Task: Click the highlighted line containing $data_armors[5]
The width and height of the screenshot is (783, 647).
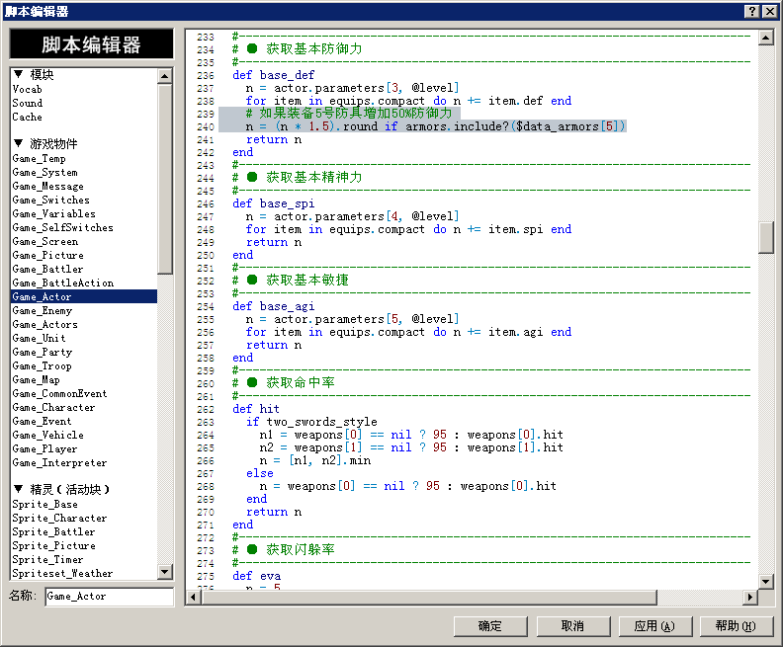Action: 435,126
